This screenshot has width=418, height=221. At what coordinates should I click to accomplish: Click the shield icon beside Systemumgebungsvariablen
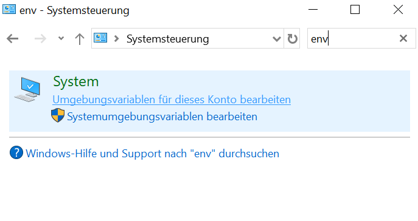click(x=58, y=115)
